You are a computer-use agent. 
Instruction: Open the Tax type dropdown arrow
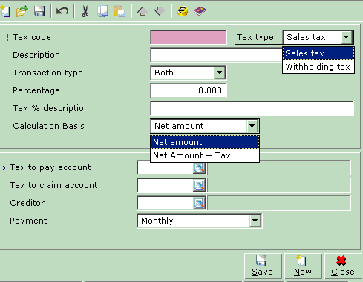[346, 37]
